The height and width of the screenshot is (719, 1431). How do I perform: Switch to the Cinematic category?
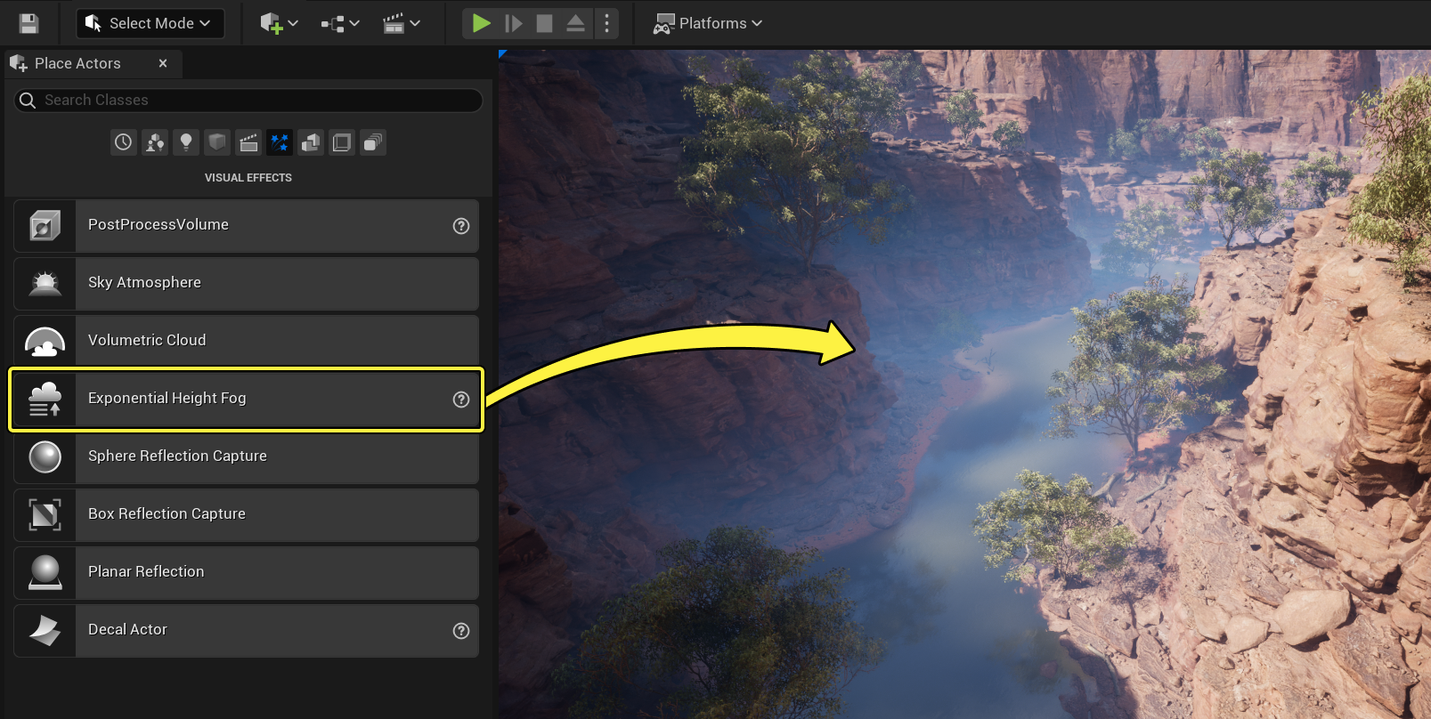[x=248, y=142]
